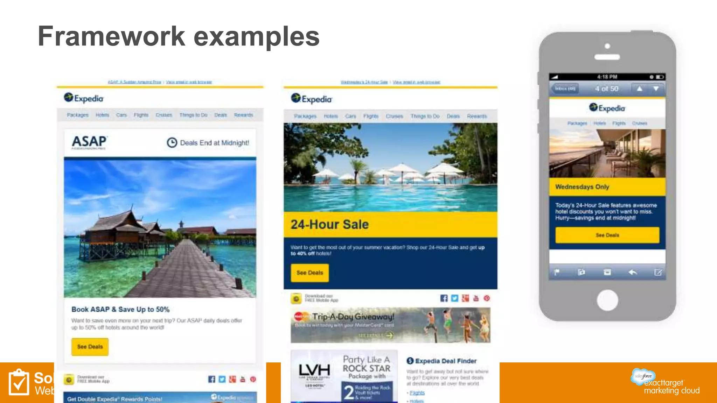Click Google Plus icon in left ASAP email

click(x=232, y=379)
